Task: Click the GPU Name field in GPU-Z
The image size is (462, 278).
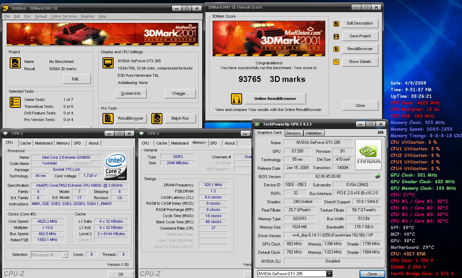Action: (x=318, y=143)
